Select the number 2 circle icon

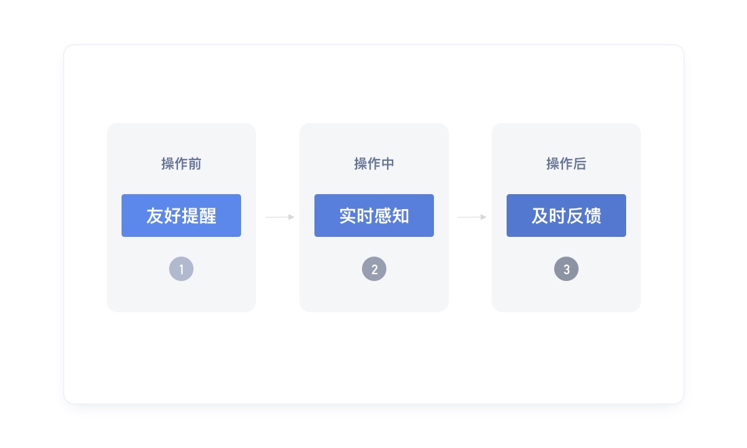point(374,269)
